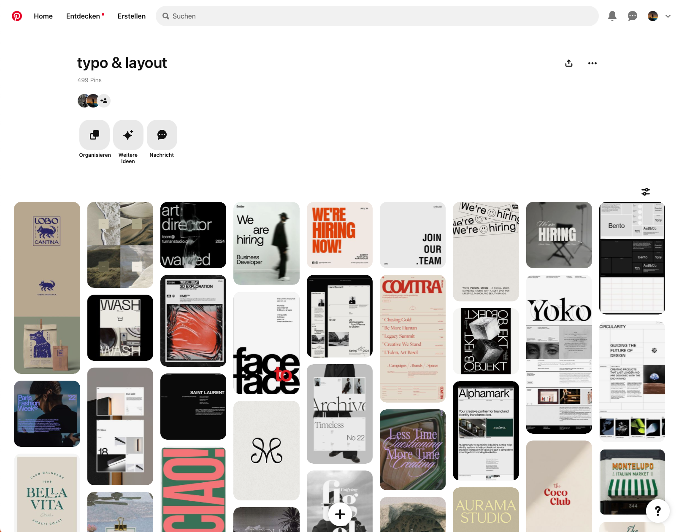Screen dimensions: 679x532
Task: Focus the Suchen search field
Action: [x=377, y=16]
